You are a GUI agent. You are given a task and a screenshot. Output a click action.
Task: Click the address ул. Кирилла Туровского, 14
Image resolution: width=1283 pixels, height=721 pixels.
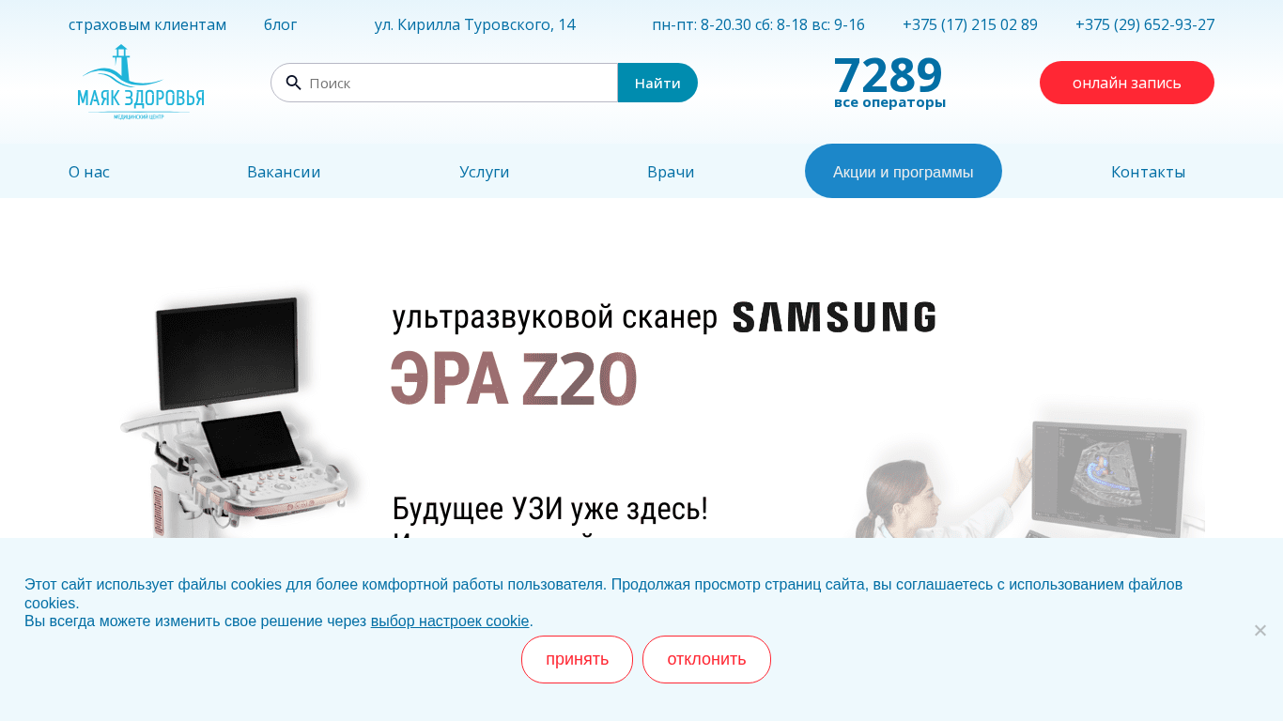pyautogui.click(x=475, y=24)
